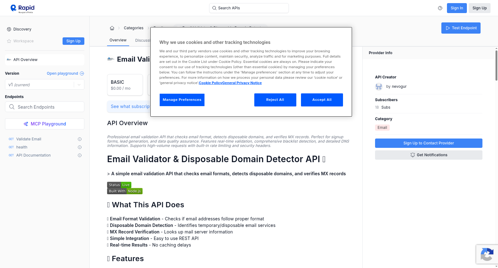The image size is (498, 268).
Task: Click the Status Live badge
Action: pos(119,185)
